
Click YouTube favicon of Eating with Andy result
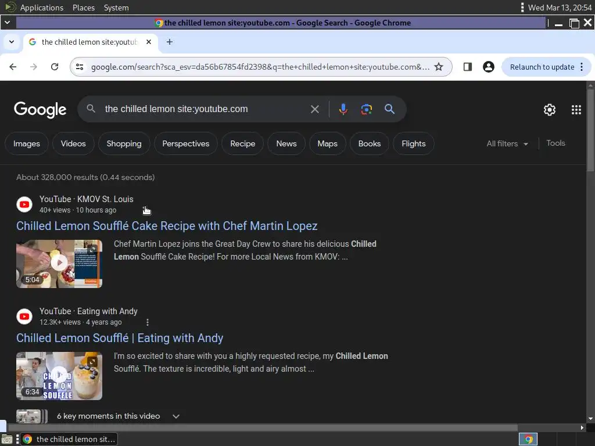point(24,316)
